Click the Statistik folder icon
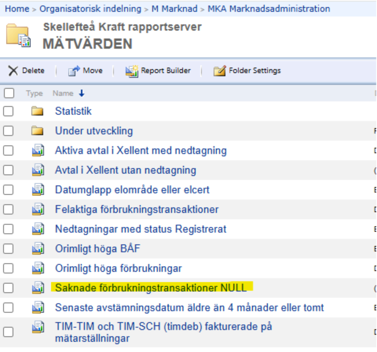The height and width of the screenshot is (352, 377). tap(37, 111)
